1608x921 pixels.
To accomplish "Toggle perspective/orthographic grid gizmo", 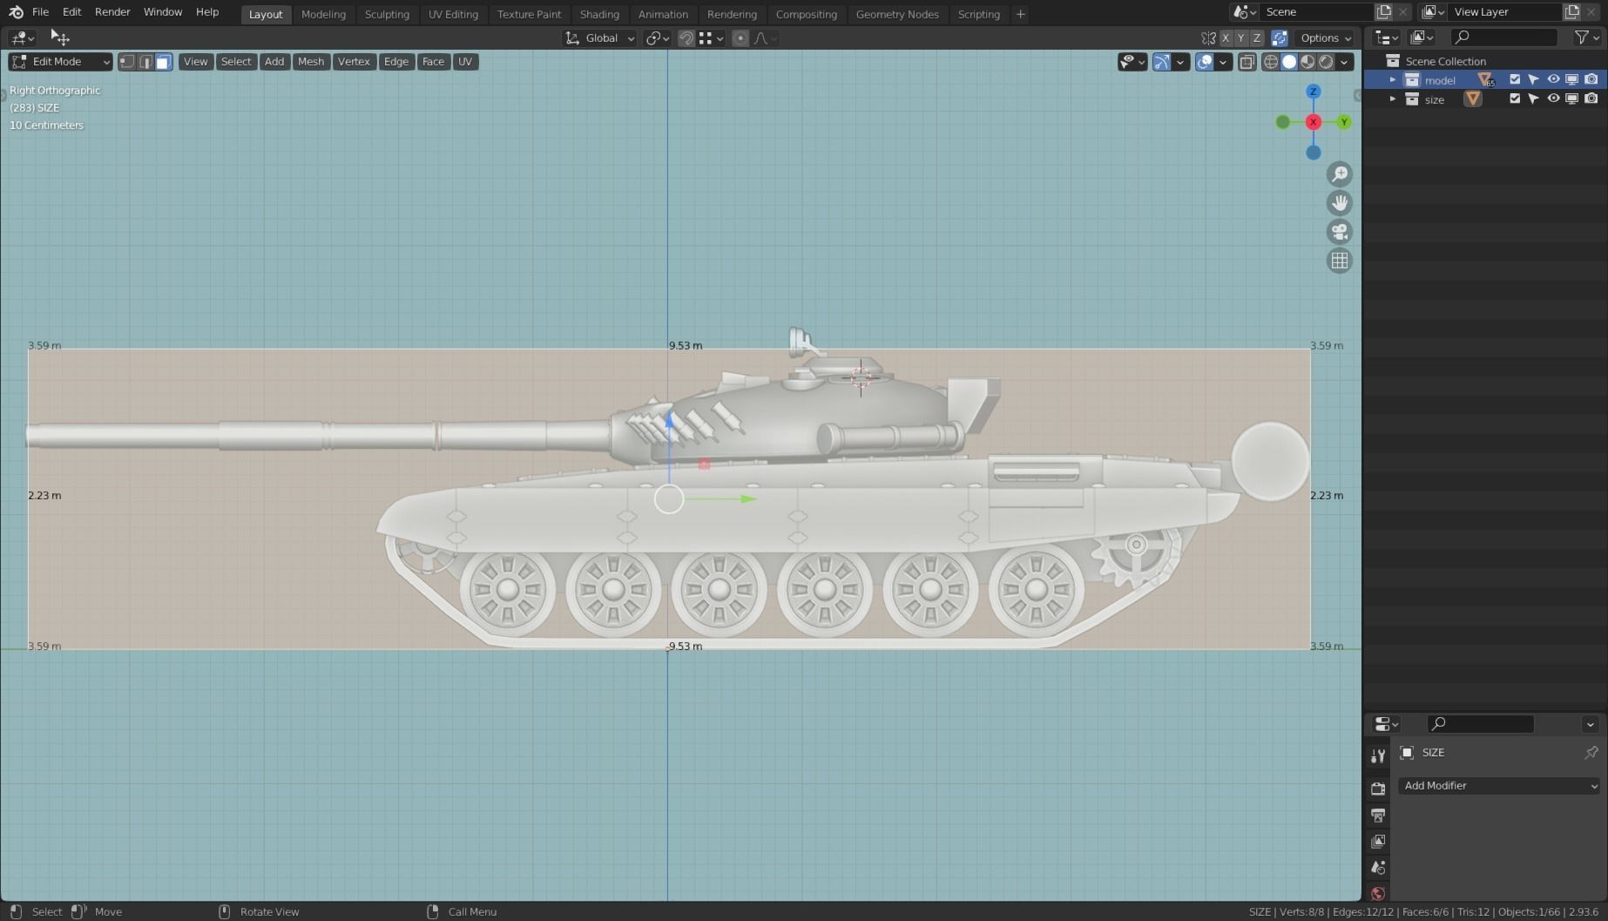I will tap(1340, 261).
